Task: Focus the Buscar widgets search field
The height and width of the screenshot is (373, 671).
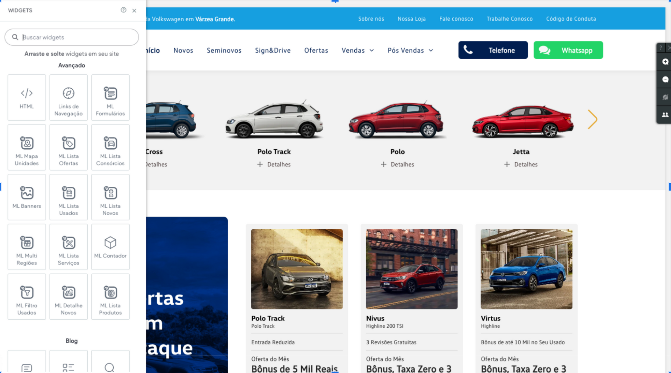Action: (72, 37)
